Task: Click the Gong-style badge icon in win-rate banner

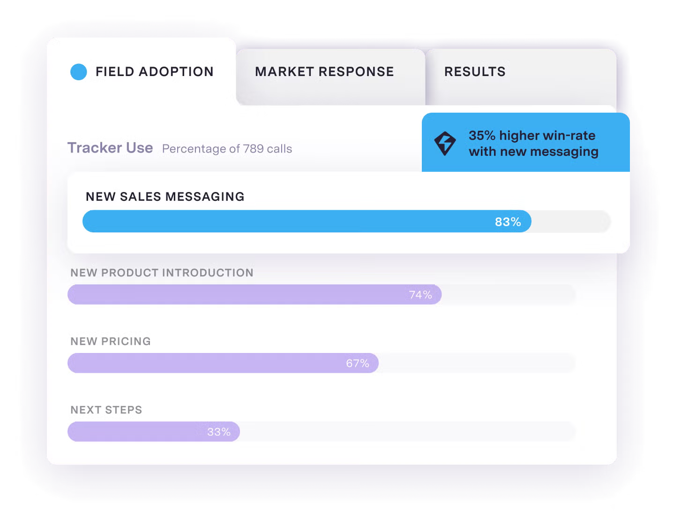Action: (x=446, y=143)
